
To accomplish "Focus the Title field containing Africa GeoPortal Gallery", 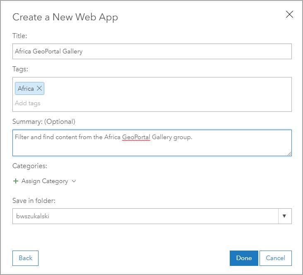I will [152, 51].
